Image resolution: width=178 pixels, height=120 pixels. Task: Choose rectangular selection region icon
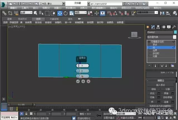(47, 13)
